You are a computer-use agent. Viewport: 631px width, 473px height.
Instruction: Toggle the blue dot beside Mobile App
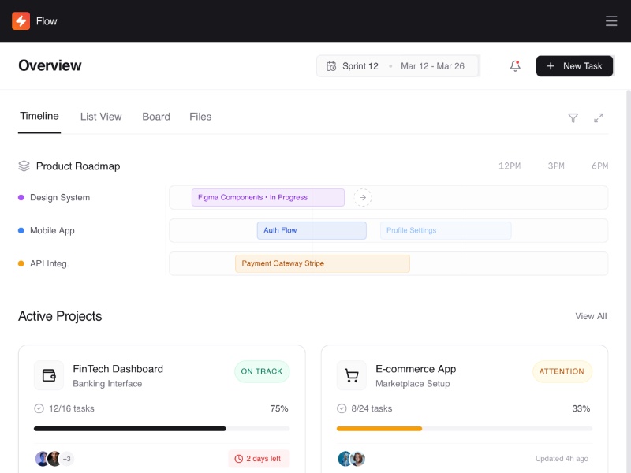point(21,230)
